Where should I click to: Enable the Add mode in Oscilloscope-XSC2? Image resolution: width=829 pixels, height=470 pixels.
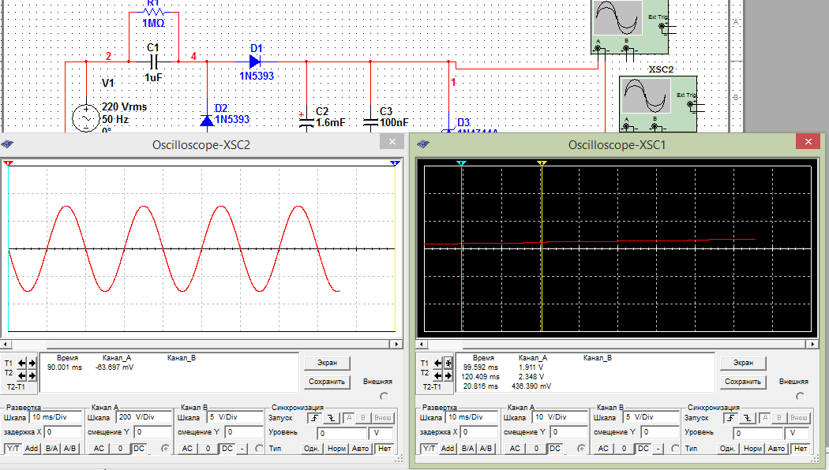pyautogui.click(x=32, y=448)
